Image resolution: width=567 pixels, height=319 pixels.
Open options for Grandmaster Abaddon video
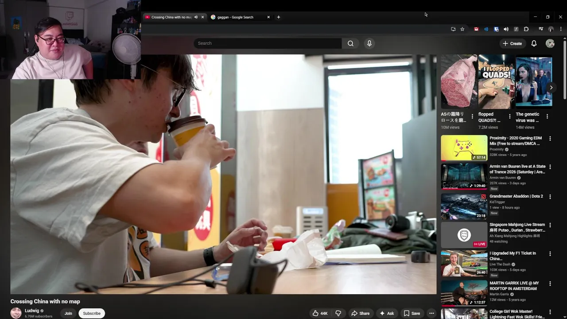pos(550,196)
